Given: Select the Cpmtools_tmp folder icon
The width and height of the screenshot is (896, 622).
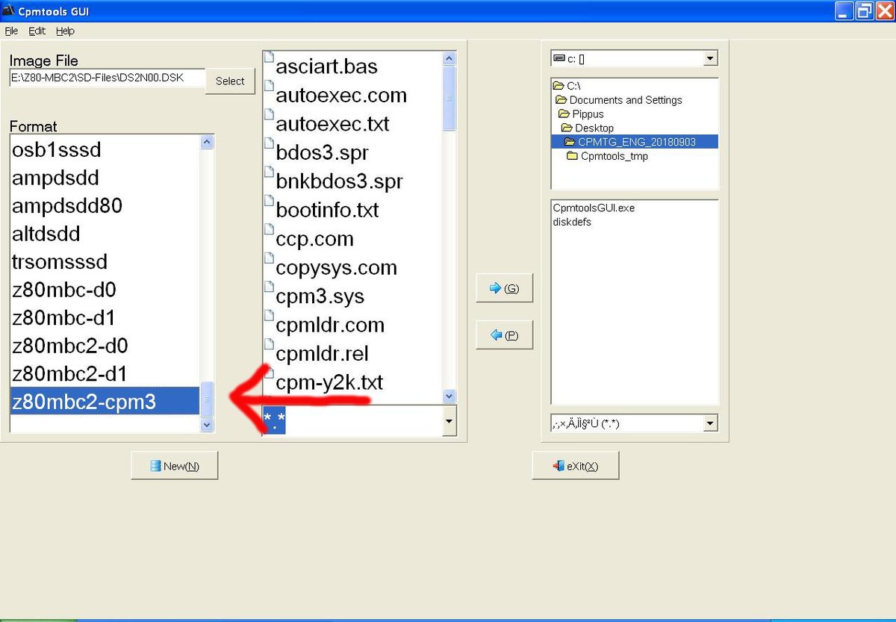Looking at the screenshot, I should click(573, 156).
